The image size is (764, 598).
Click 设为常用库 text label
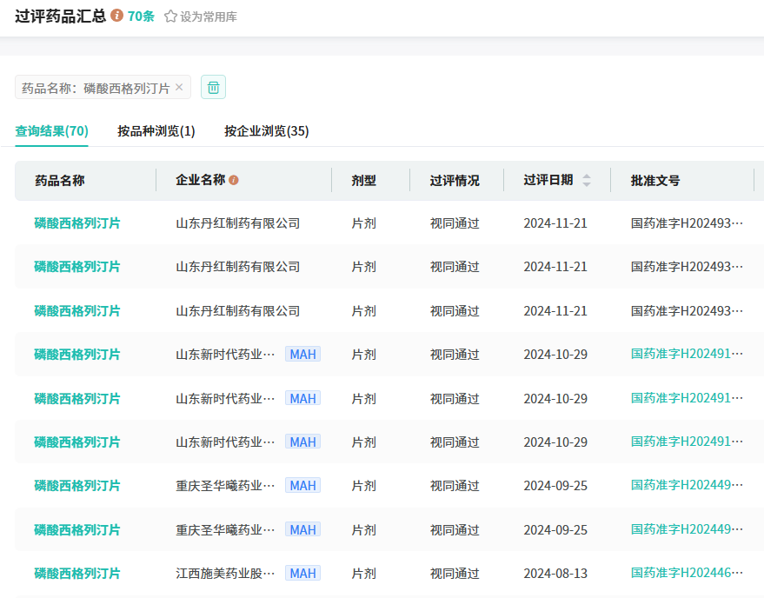pyautogui.click(x=208, y=17)
